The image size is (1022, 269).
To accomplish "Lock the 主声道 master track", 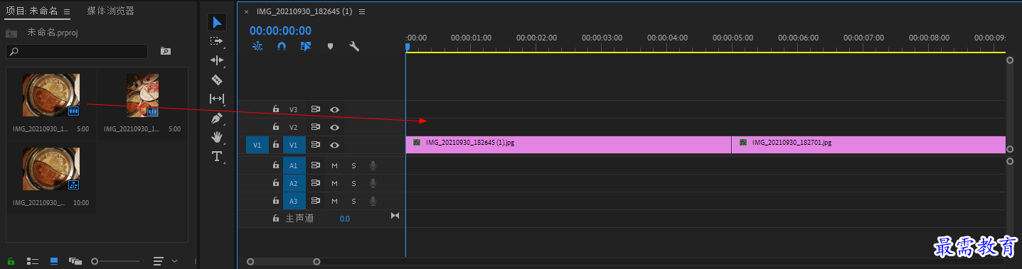I will click(x=276, y=219).
